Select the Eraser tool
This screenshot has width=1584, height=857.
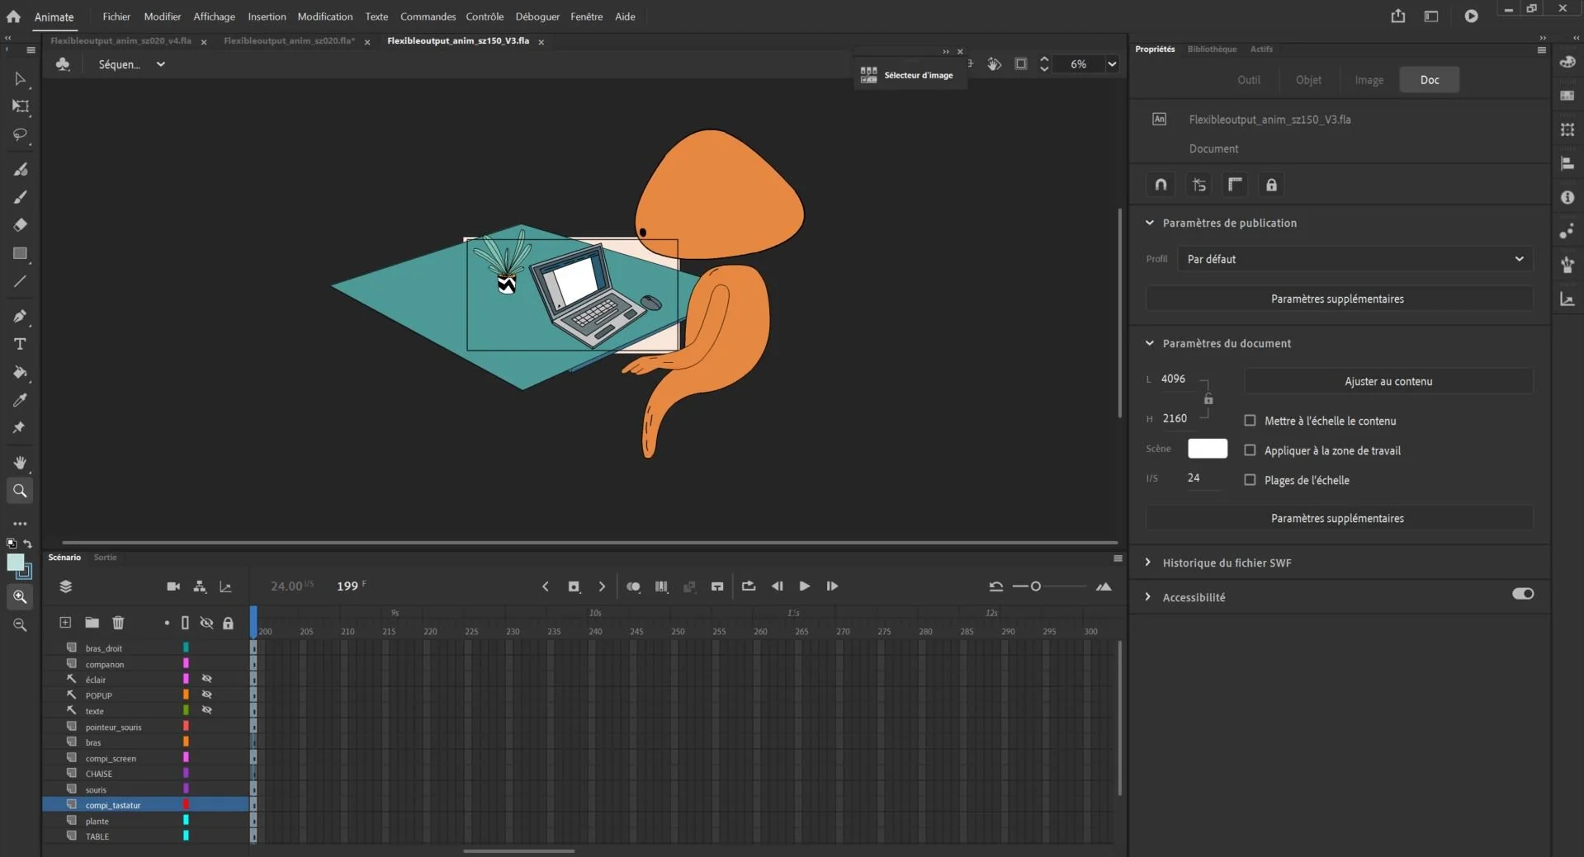tap(20, 224)
